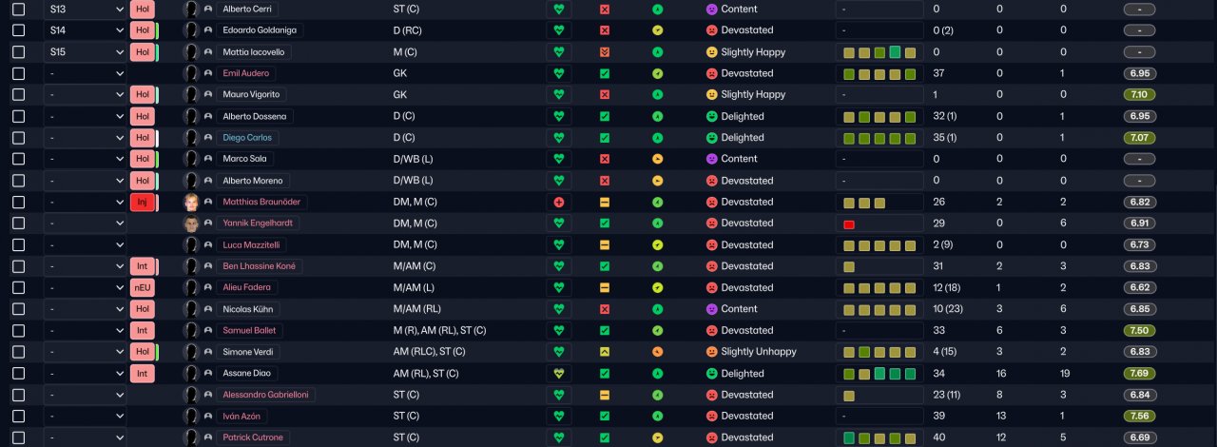Click Marco Sala's orange condition circle icon
This screenshot has height=447, width=1217.
(657, 159)
